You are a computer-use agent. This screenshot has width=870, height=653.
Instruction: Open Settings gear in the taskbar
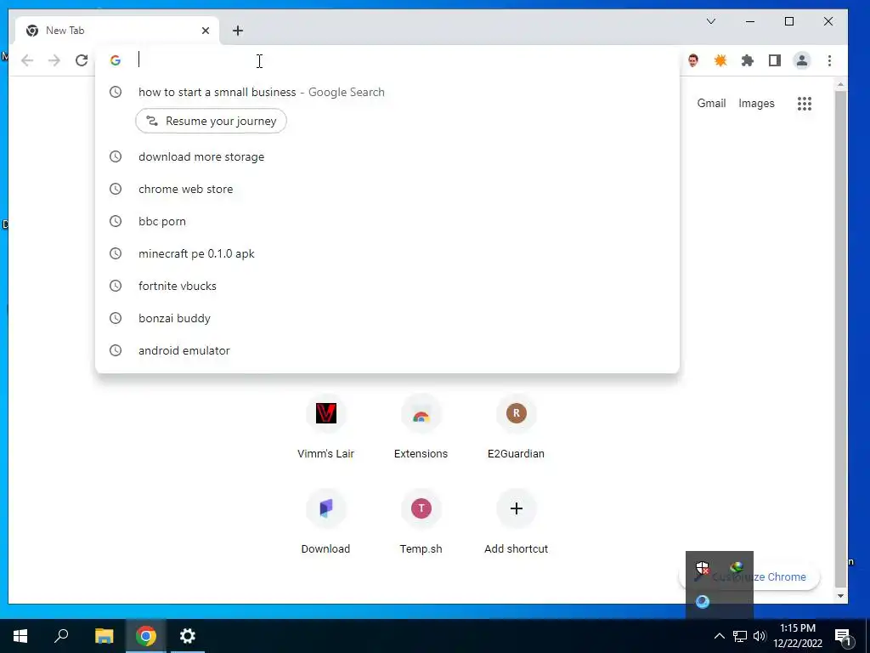pyautogui.click(x=188, y=636)
